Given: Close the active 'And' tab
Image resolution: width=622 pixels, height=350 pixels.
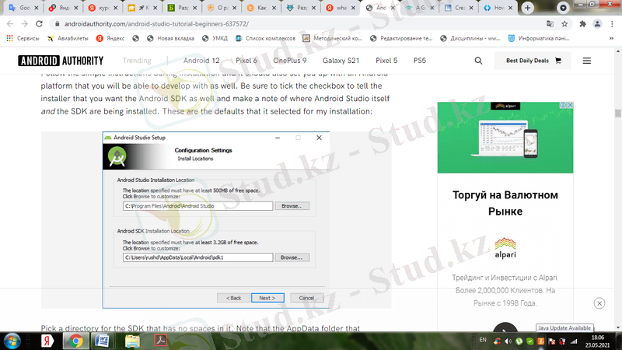Looking at the screenshot, I should [393, 8].
